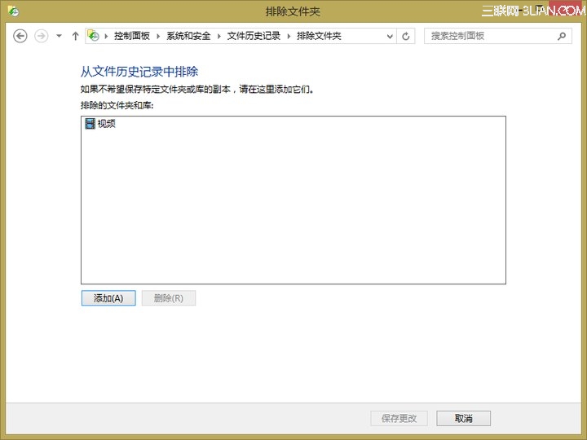
Task: Click the 搜索控制面板 search field
Action: tap(497, 36)
